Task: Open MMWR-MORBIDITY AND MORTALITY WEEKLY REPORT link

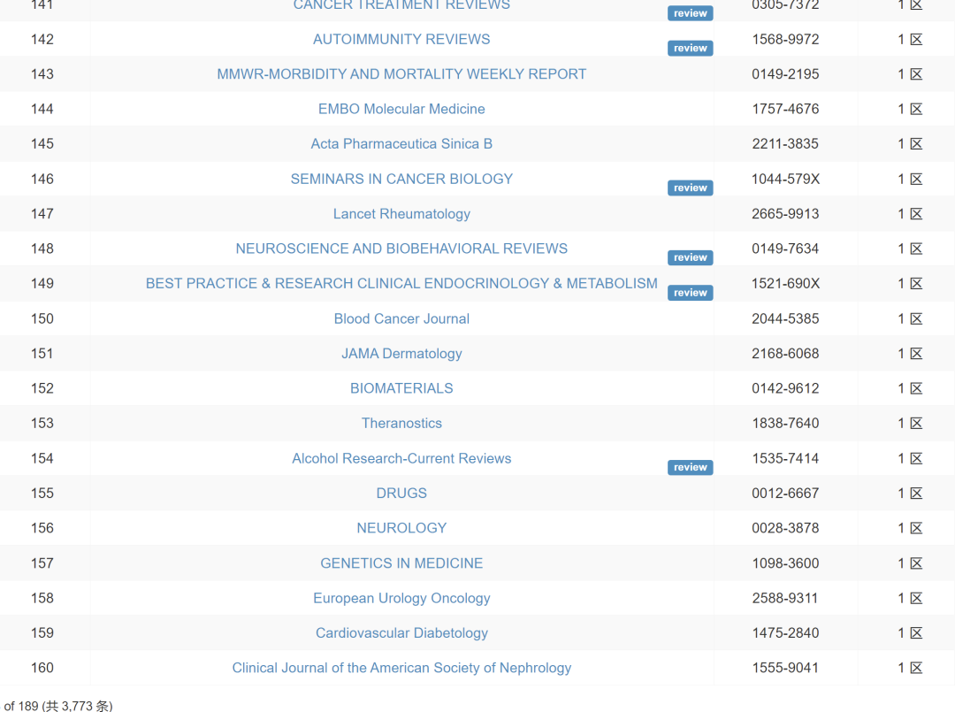Action: click(401, 74)
